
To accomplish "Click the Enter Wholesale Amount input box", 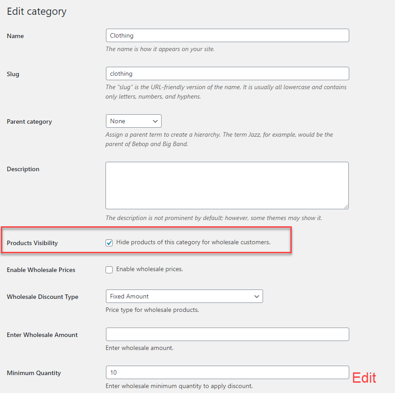I will coord(227,334).
